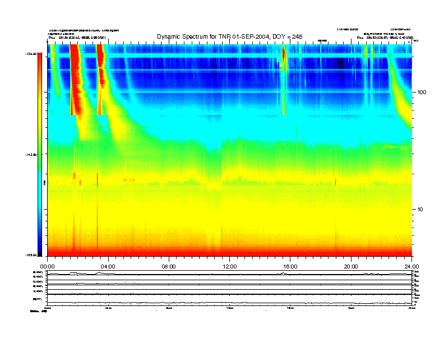Click the 20:00 time axis label
This screenshot has width=444, height=343.
click(351, 267)
